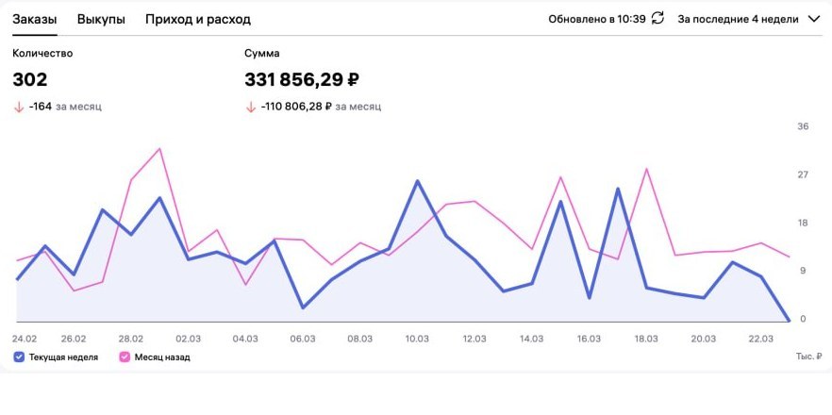
Task: Expand the За последние 4 недели chevron
Action: click(813, 19)
